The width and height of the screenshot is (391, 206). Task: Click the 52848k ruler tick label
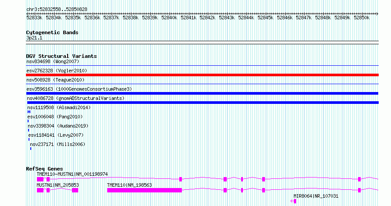tap(323, 18)
